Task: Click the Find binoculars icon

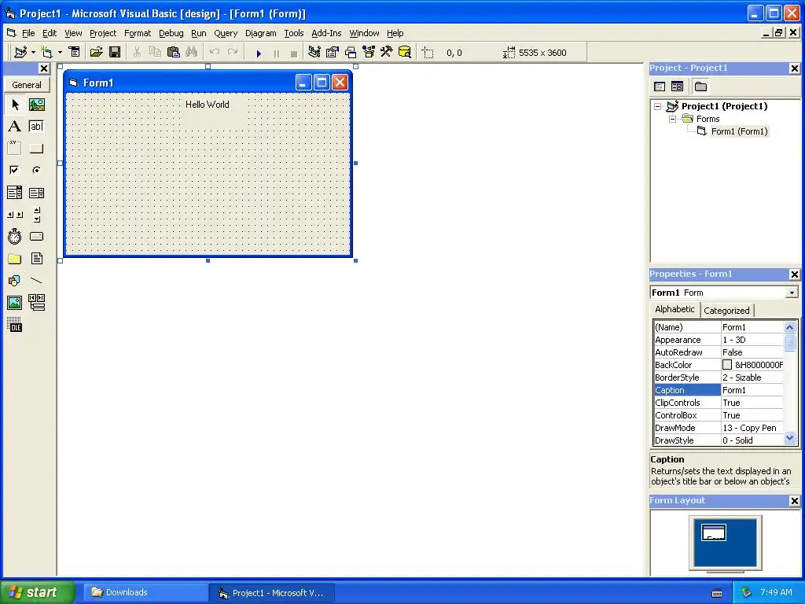Action: click(192, 53)
